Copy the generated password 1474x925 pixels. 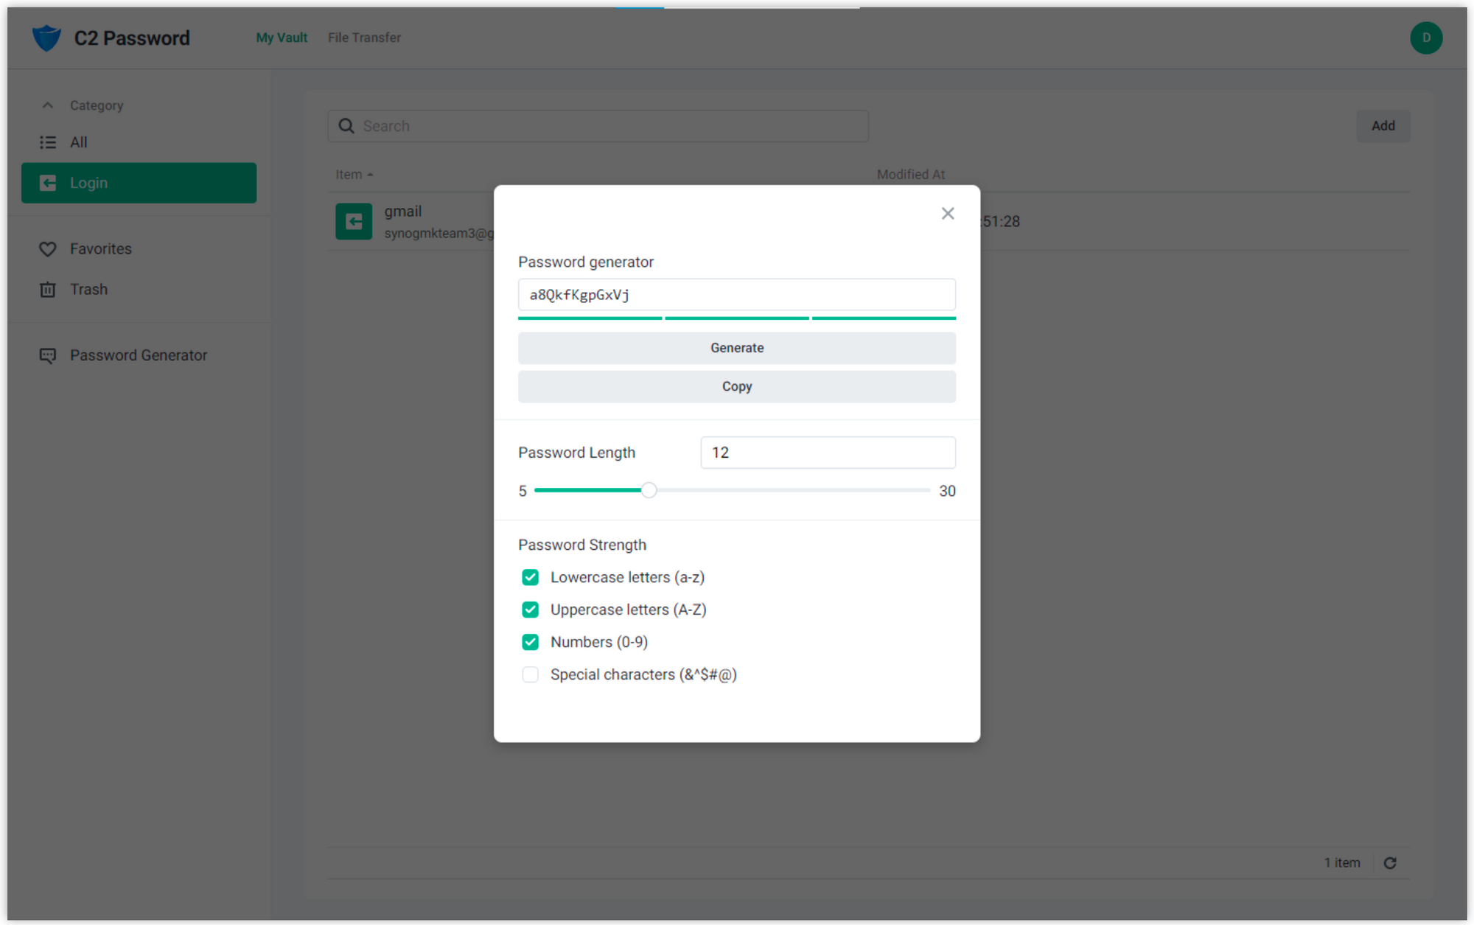click(737, 386)
